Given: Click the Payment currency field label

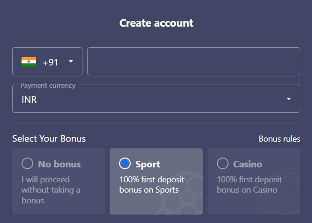Looking at the screenshot, I should click(x=48, y=86).
